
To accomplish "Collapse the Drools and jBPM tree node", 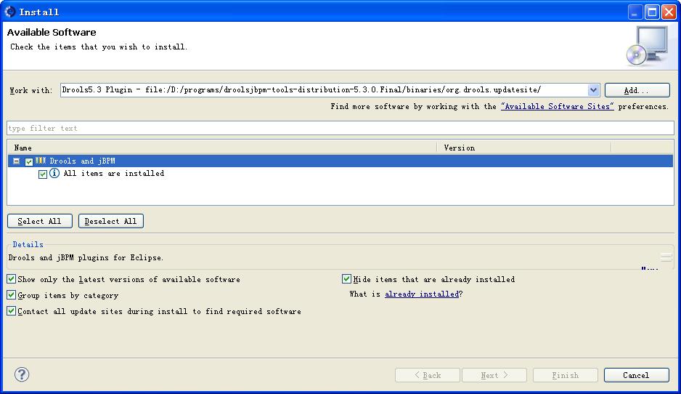I will tap(17, 161).
